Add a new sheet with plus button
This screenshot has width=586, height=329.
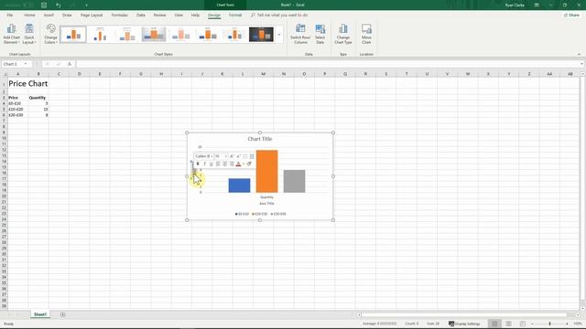coord(63,314)
